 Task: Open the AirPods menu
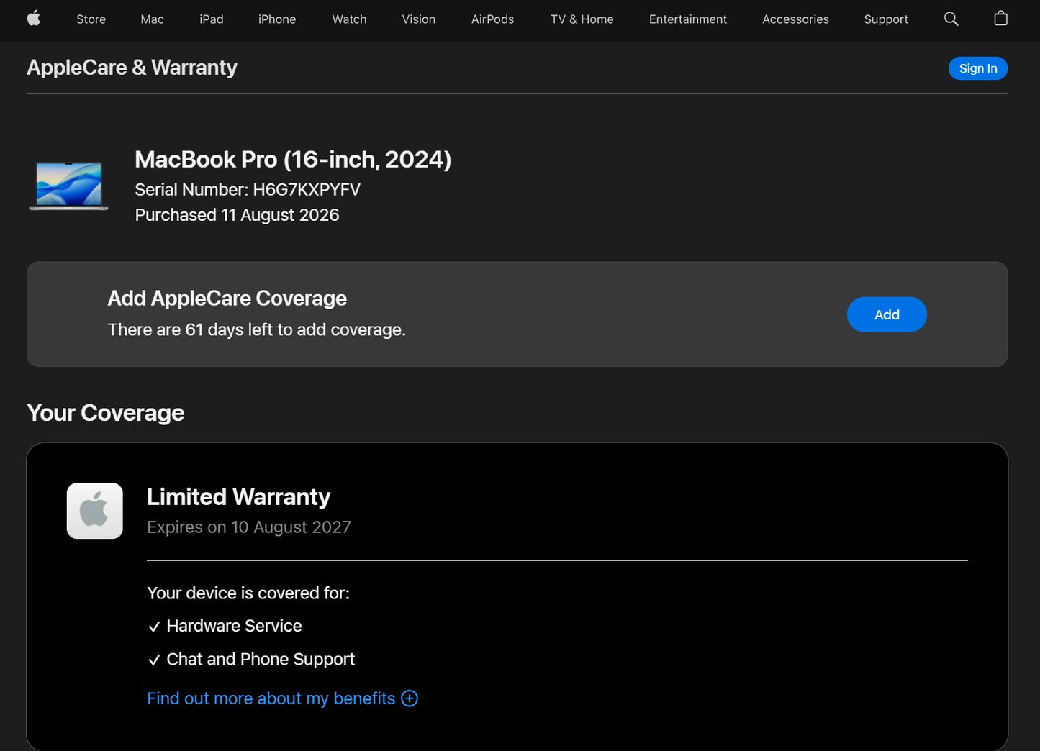(493, 19)
